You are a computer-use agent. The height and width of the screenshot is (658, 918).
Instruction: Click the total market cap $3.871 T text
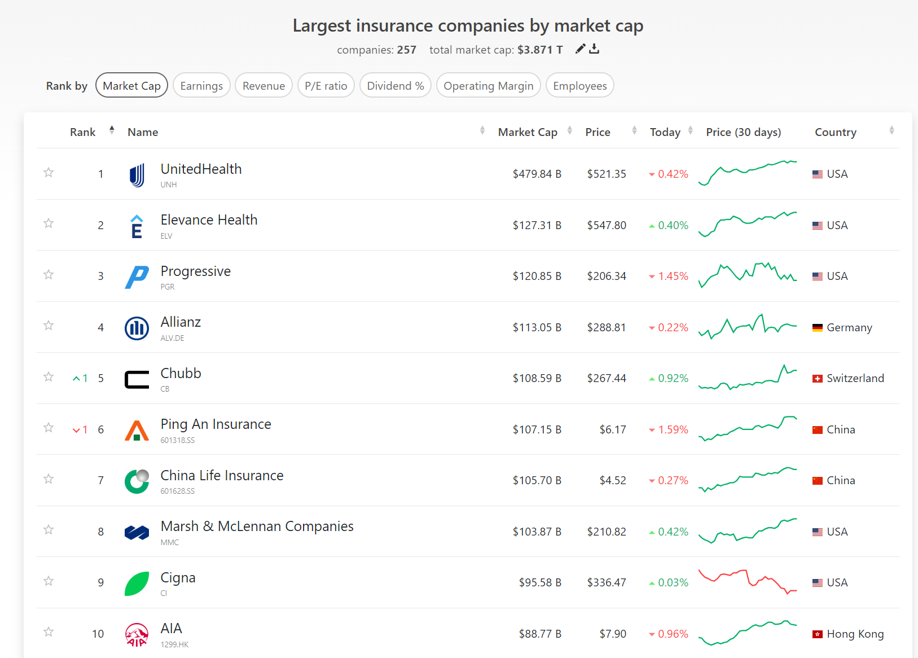[540, 50]
